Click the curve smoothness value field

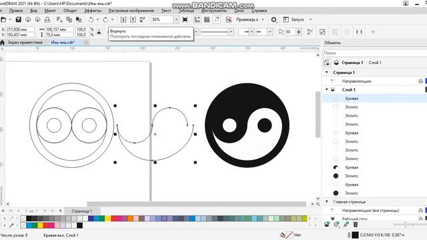click(290, 32)
